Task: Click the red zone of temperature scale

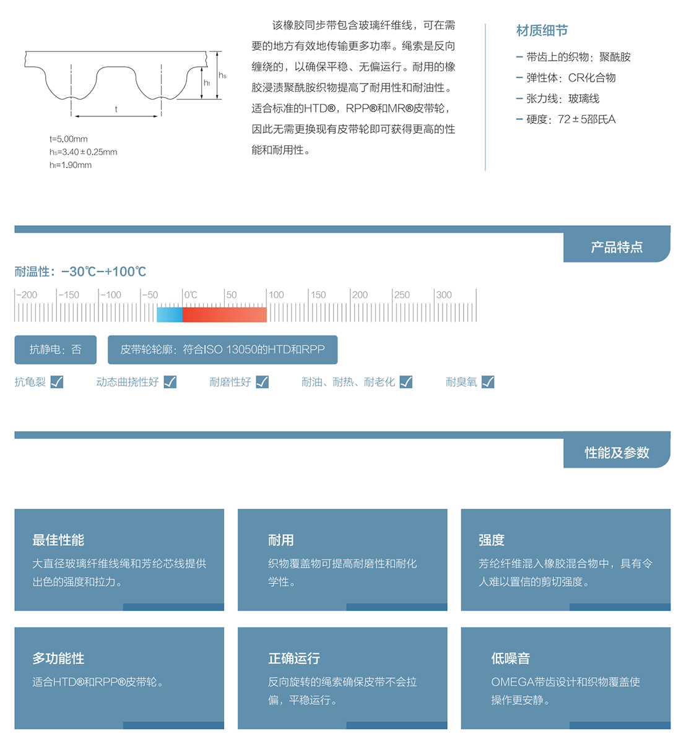Action: click(x=224, y=314)
